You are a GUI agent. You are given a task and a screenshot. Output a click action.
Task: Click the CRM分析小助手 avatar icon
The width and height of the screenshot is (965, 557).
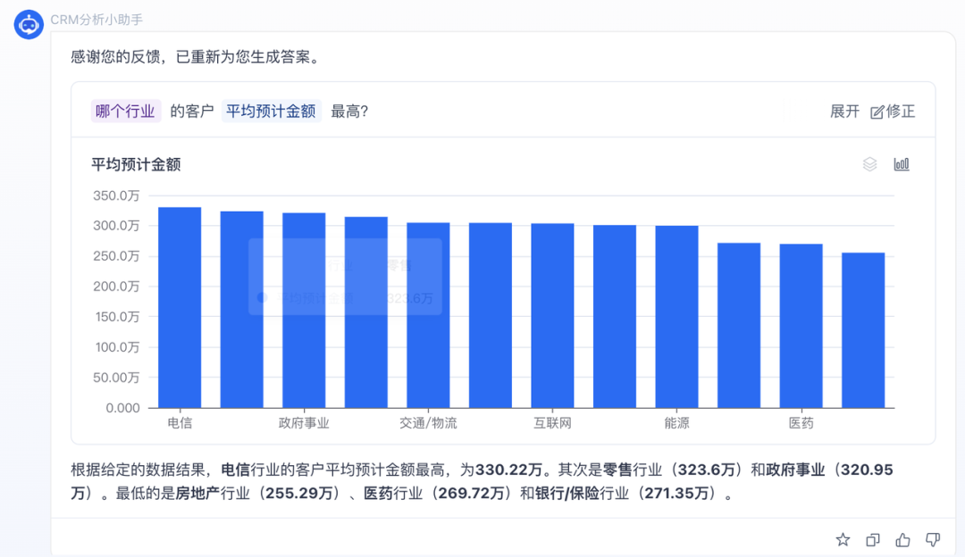[x=28, y=24]
